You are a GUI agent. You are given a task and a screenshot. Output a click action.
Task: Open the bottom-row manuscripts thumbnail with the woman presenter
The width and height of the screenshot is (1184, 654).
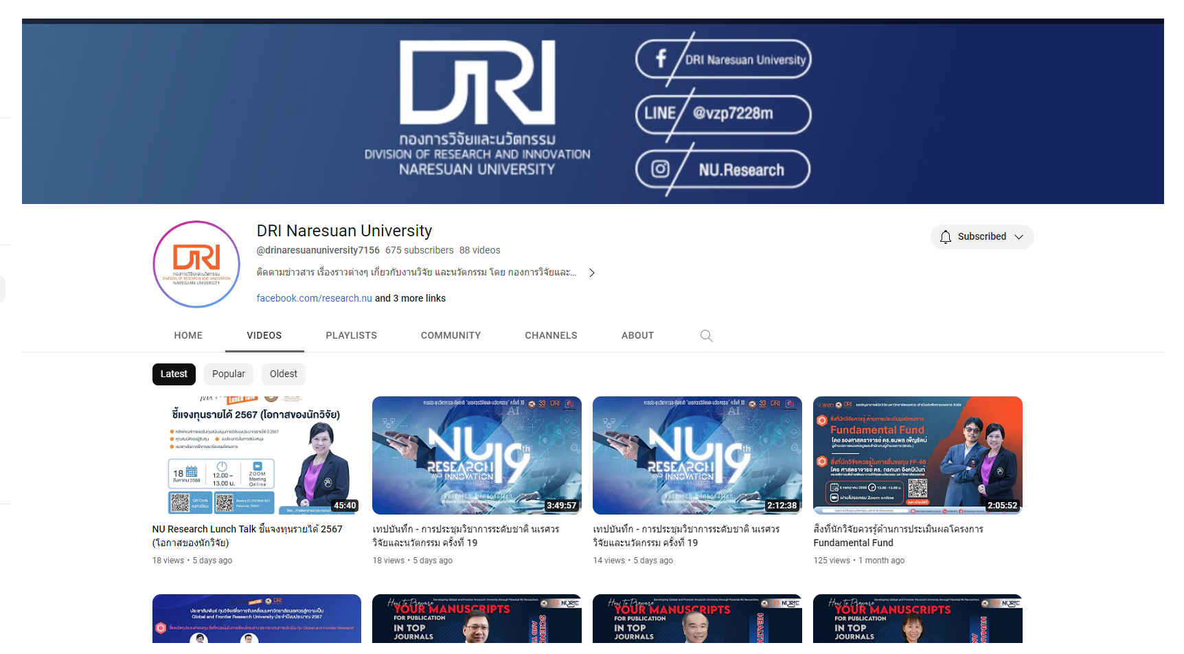point(918,619)
